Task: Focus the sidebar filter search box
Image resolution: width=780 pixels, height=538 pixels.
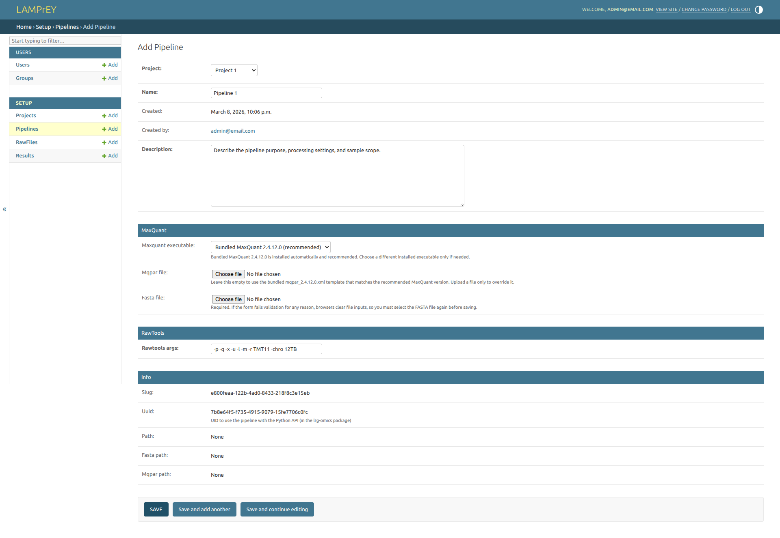Action: [65, 41]
